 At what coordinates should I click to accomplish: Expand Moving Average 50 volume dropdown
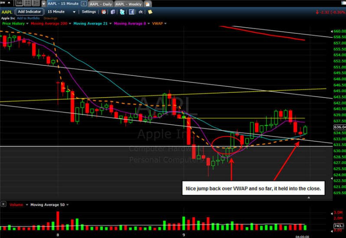point(68,205)
